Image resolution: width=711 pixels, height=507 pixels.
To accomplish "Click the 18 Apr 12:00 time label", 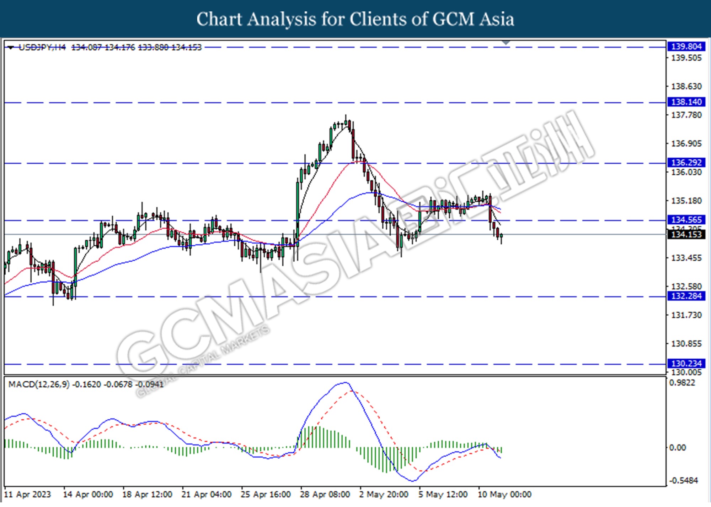I will (x=147, y=495).
